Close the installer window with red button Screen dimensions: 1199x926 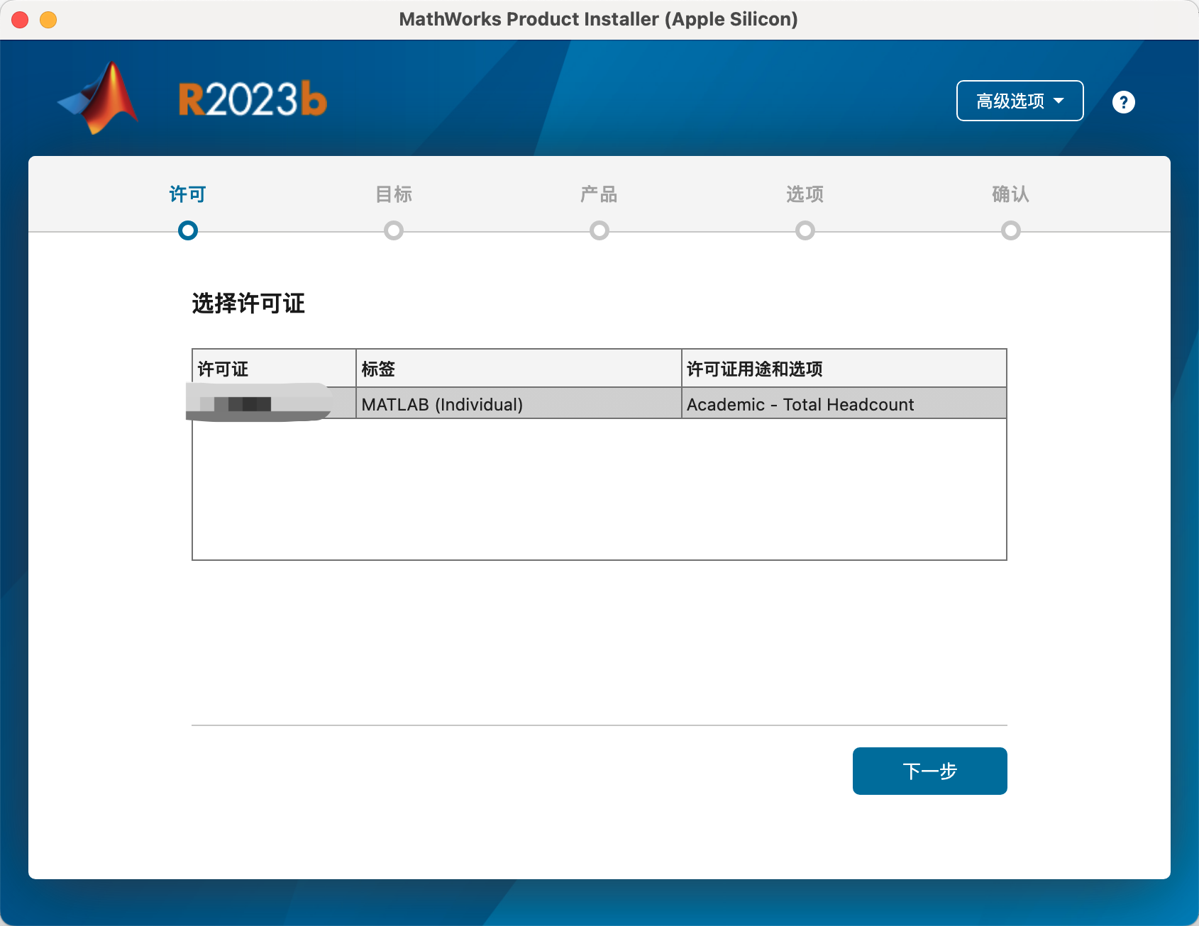(20, 20)
